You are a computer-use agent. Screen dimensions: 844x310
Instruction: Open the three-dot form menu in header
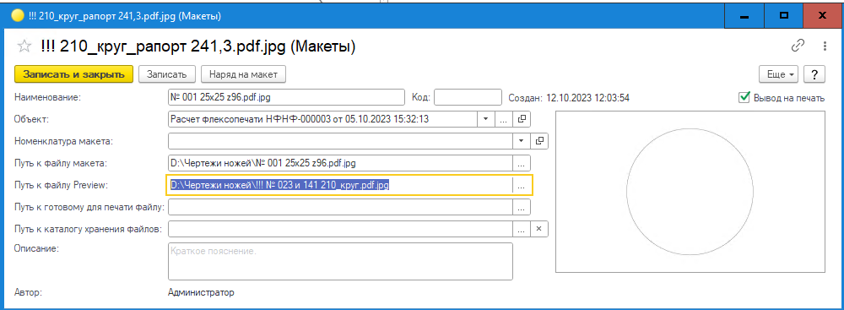(x=825, y=46)
